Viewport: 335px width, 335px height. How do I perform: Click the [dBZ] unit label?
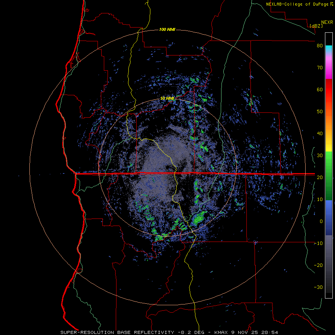(316, 26)
